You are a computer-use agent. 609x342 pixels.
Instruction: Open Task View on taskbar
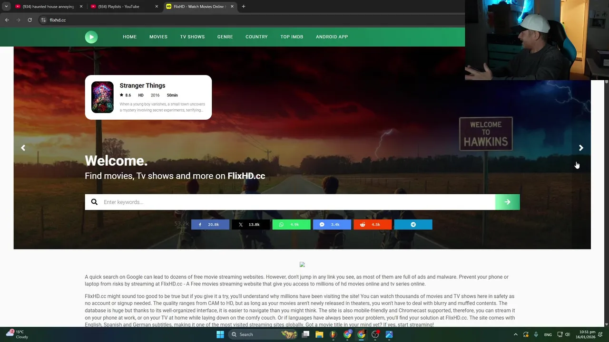(x=306, y=334)
